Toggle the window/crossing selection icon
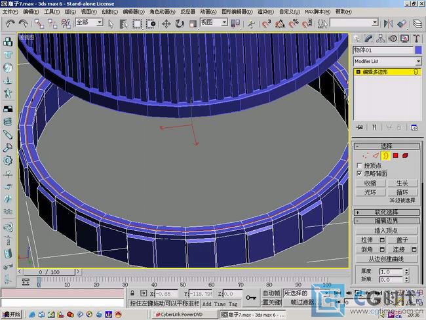Viewport: 426px width, 320px height. click(x=151, y=24)
